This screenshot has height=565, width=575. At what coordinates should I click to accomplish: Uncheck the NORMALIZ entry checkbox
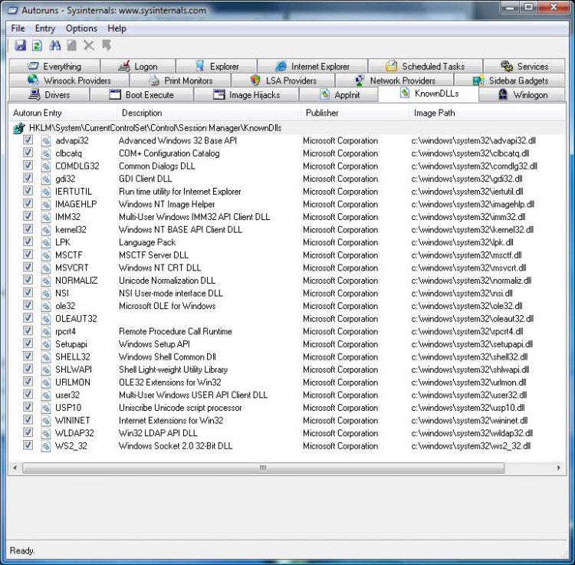28,280
